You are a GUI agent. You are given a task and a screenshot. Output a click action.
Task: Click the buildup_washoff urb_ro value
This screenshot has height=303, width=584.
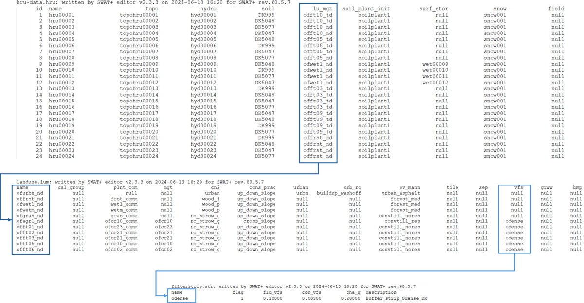click(339, 193)
